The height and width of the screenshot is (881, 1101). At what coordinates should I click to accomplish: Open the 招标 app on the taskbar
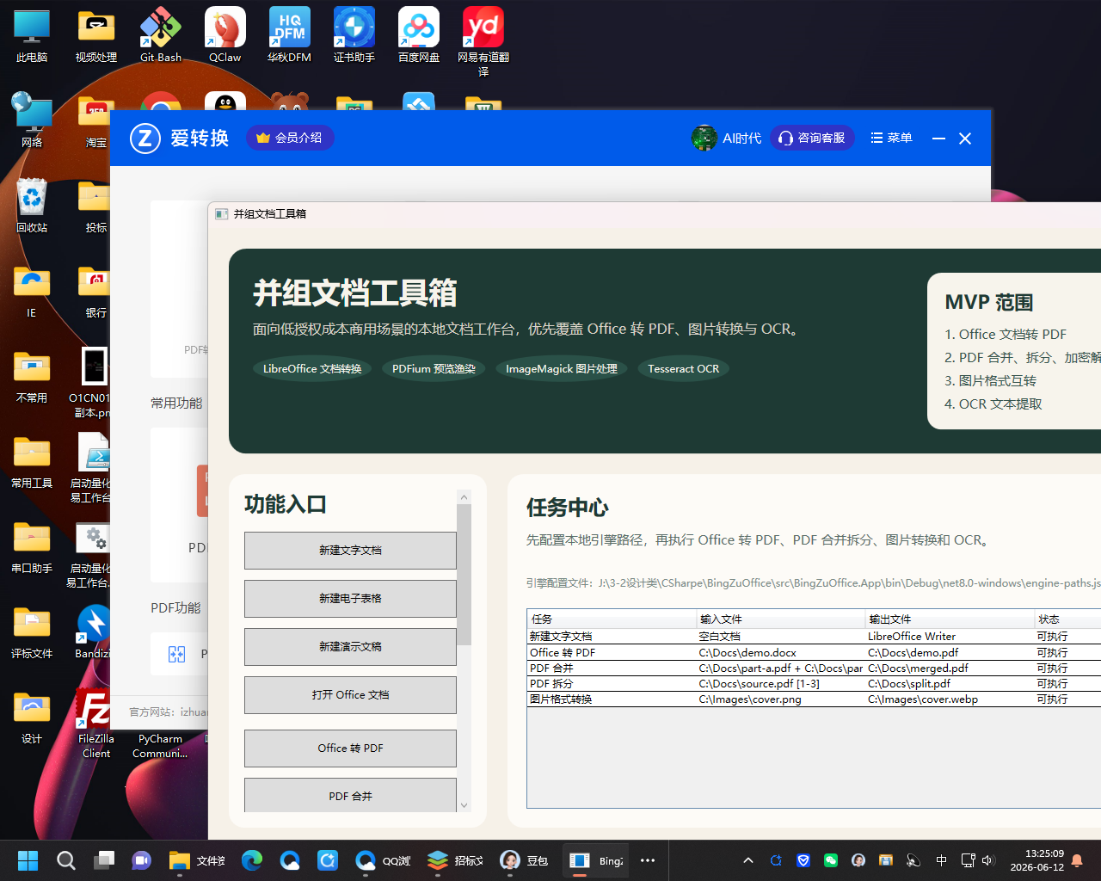pyautogui.click(x=455, y=860)
